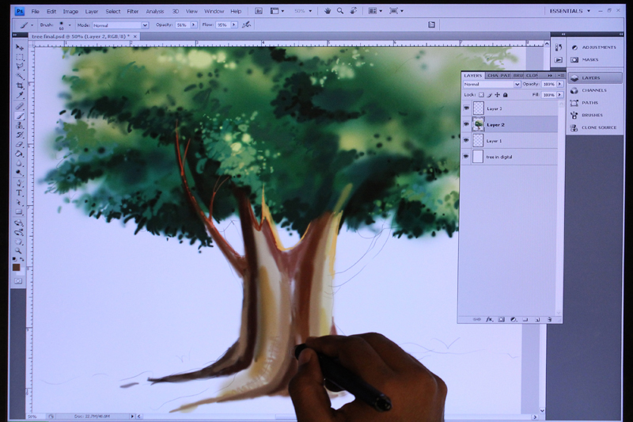Open the layer blend mode dropdown
This screenshot has width=633, height=422.
coord(491,84)
